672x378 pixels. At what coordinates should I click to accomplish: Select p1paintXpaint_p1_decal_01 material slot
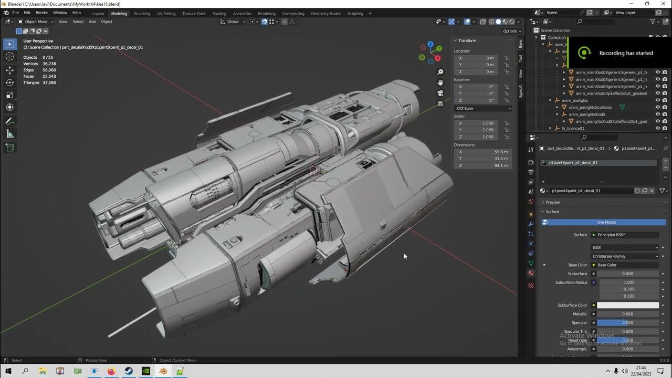(x=598, y=163)
